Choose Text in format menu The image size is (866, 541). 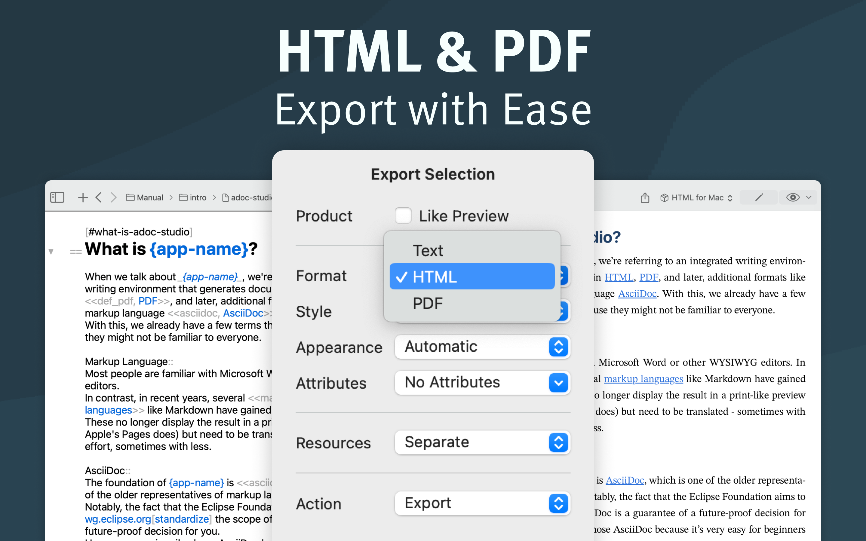point(428,250)
